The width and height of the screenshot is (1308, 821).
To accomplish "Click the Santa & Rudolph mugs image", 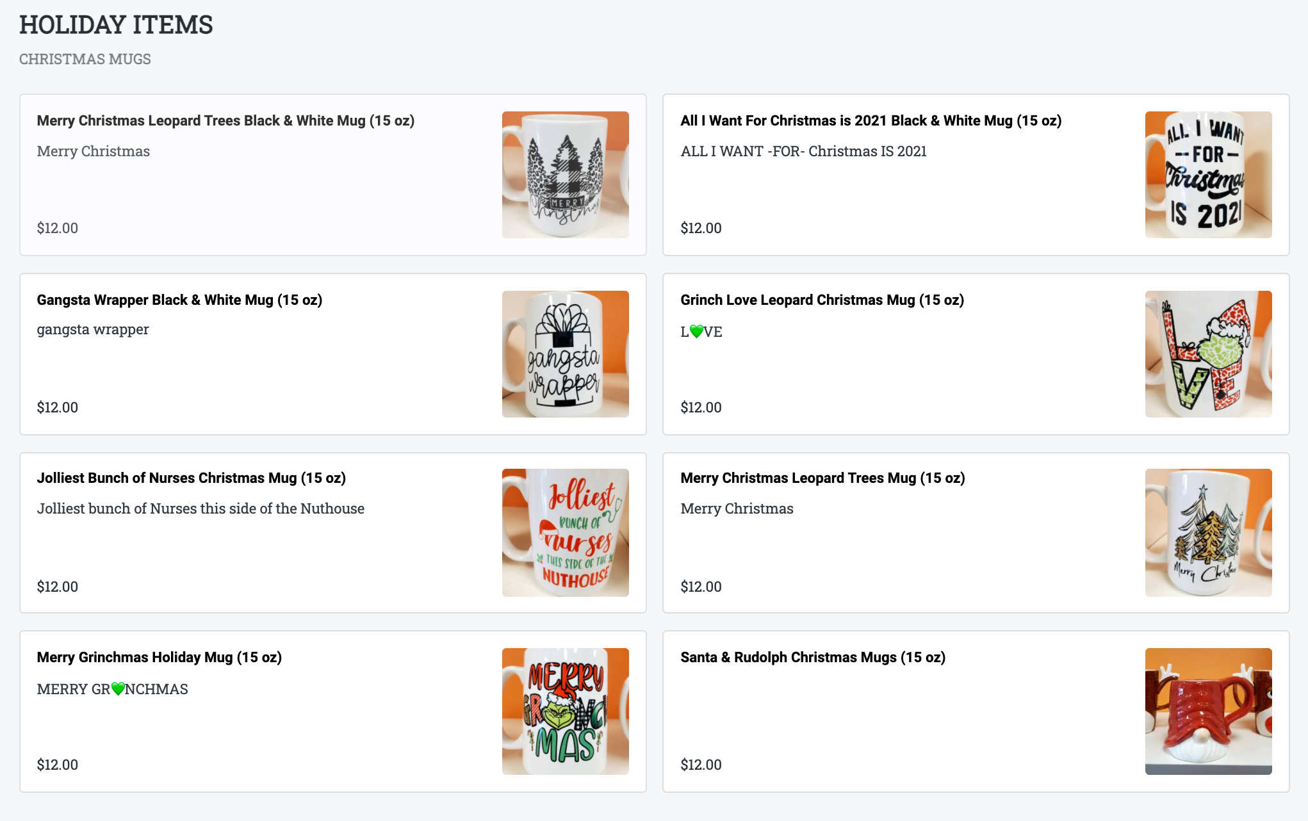I will click(x=1208, y=711).
